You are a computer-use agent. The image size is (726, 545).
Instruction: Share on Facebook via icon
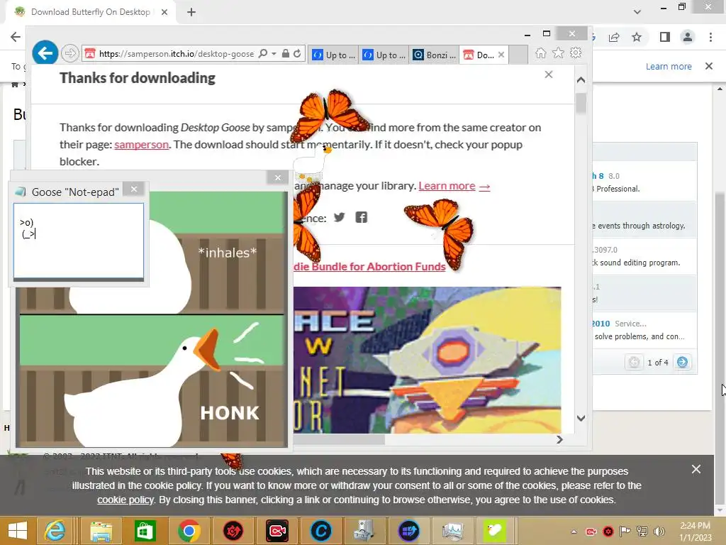[361, 217]
